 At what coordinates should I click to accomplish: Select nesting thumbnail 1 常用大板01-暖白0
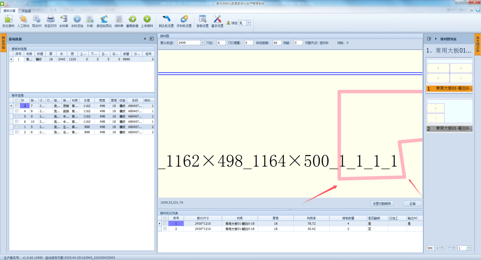click(x=449, y=75)
